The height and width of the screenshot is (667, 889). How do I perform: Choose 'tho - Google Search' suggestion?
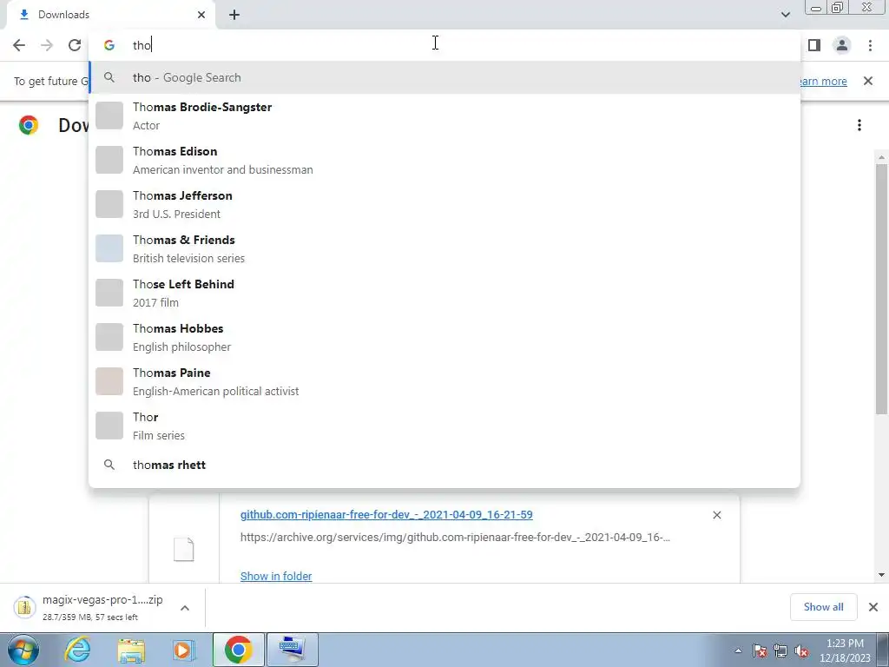point(444,77)
